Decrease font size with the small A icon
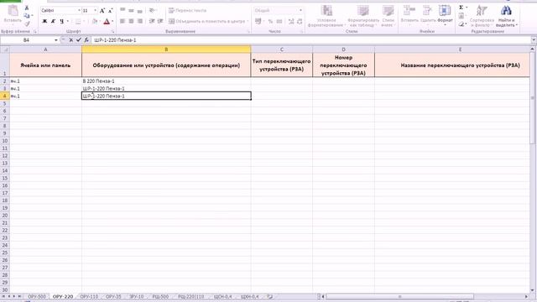 110,11
